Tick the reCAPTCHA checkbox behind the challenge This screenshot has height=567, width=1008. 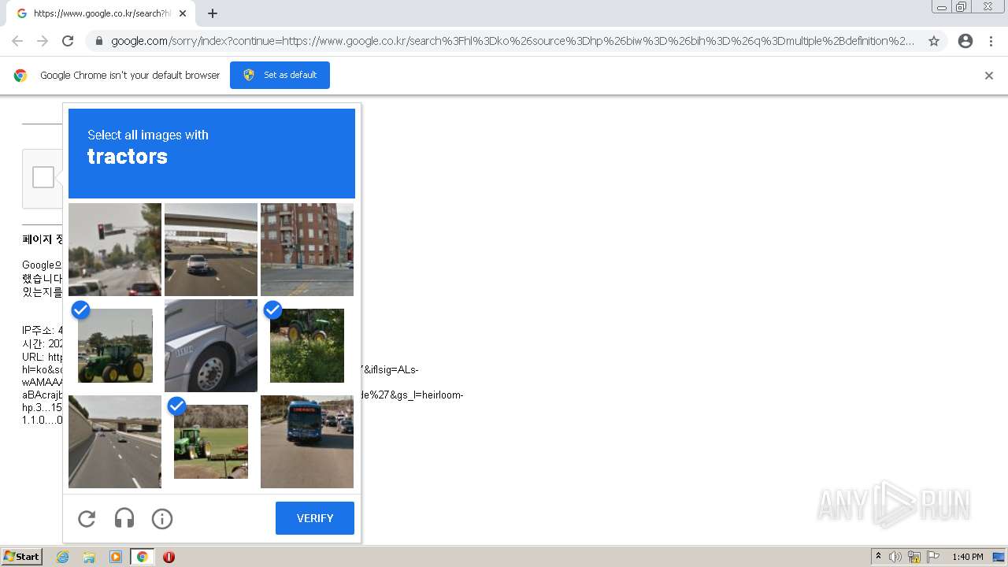point(43,177)
